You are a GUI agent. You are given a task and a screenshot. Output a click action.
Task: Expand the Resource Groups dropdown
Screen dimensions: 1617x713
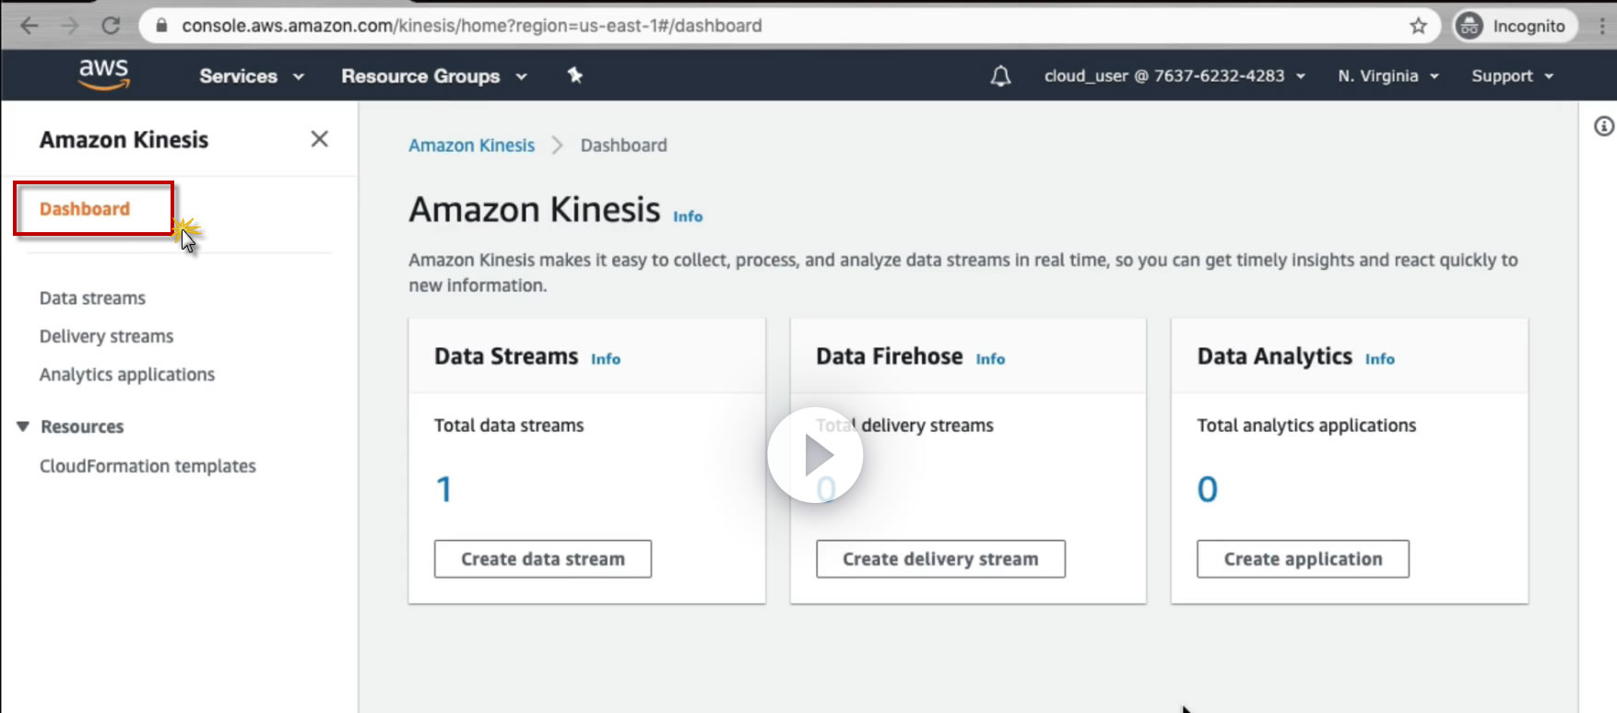point(433,76)
